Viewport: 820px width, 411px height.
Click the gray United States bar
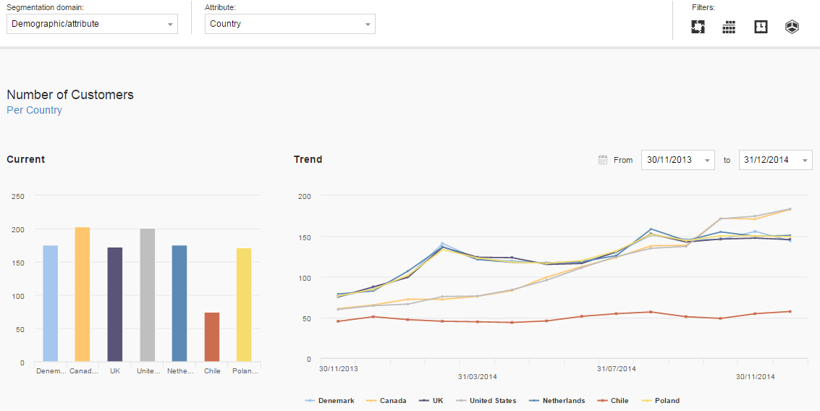coord(147,295)
